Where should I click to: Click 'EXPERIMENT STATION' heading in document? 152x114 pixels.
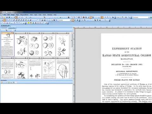(127, 49)
